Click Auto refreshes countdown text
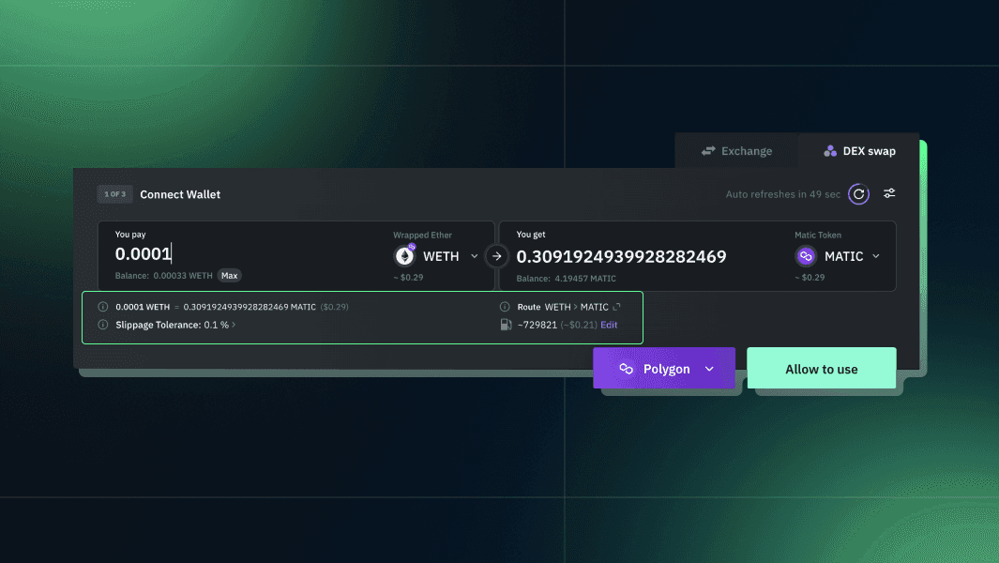Screen dimensions: 999x563 tap(783, 194)
